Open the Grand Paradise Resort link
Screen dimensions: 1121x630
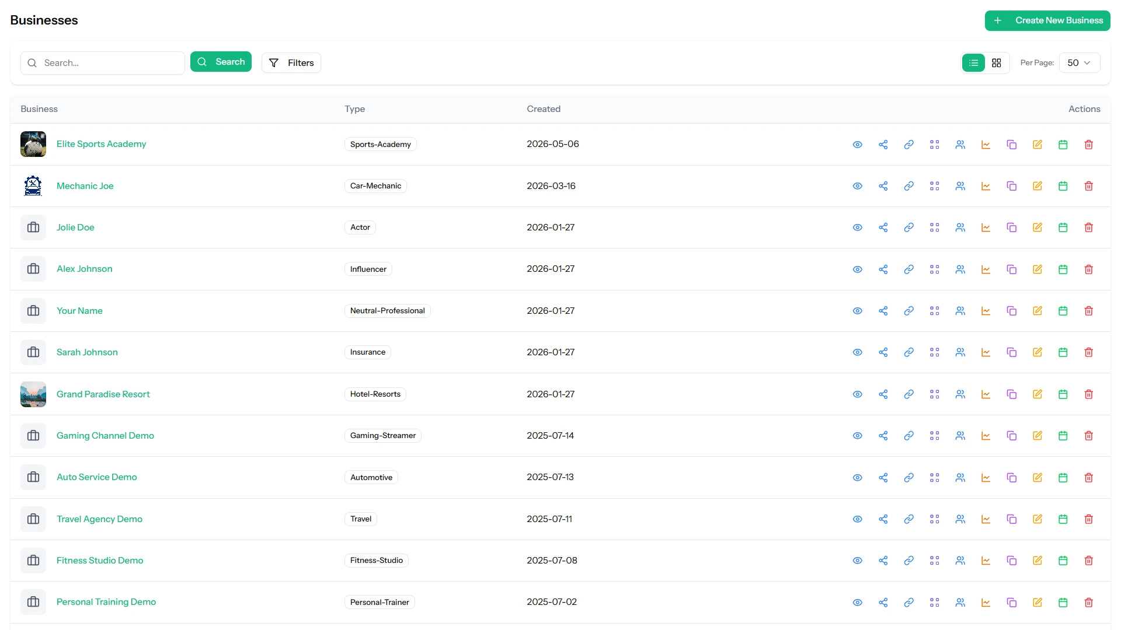tap(103, 394)
